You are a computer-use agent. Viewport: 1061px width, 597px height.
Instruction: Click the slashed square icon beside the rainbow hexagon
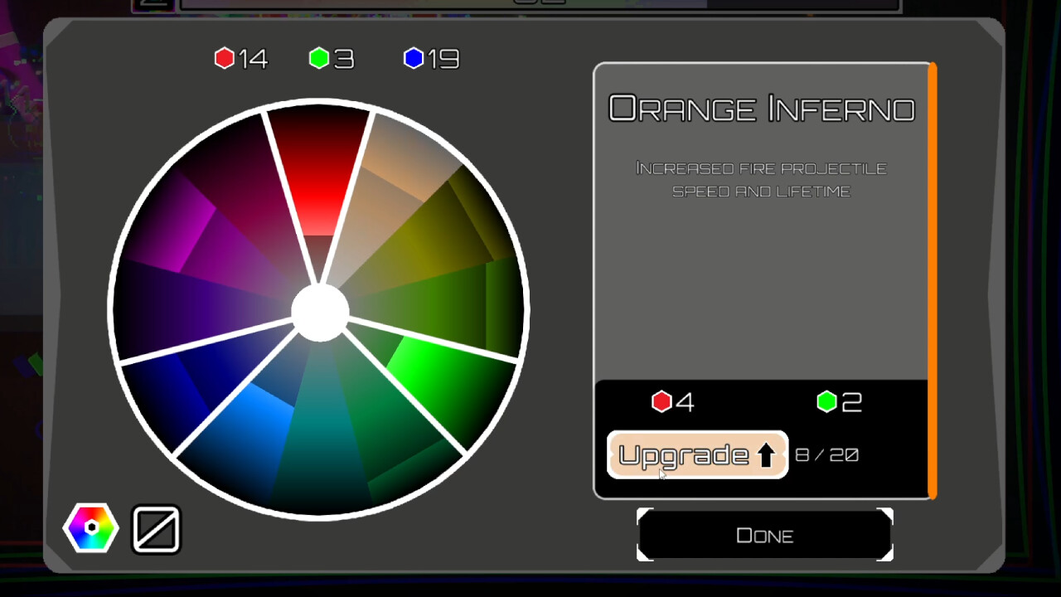click(x=156, y=528)
